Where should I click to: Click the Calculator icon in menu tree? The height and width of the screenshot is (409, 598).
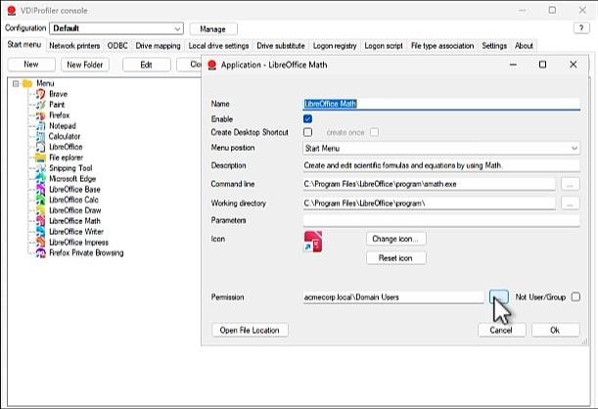point(40,136)
